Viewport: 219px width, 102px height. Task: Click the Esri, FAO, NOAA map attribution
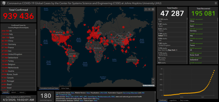(x=148, y=85)
